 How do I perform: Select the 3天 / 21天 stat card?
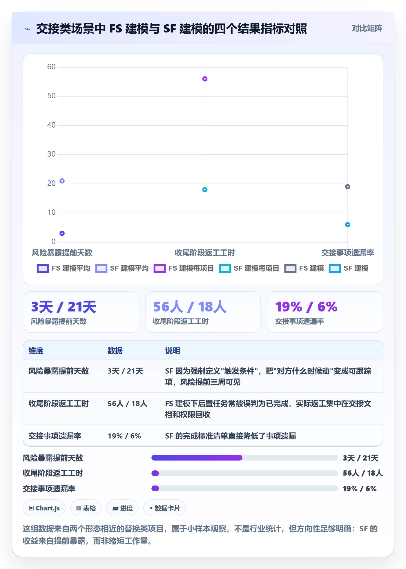pyautogui.click(x=81, y=312)
